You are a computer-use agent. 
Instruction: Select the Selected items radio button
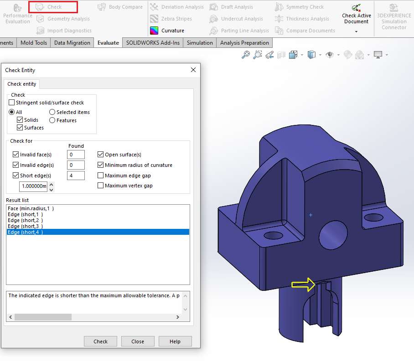[x=52, y=112]
